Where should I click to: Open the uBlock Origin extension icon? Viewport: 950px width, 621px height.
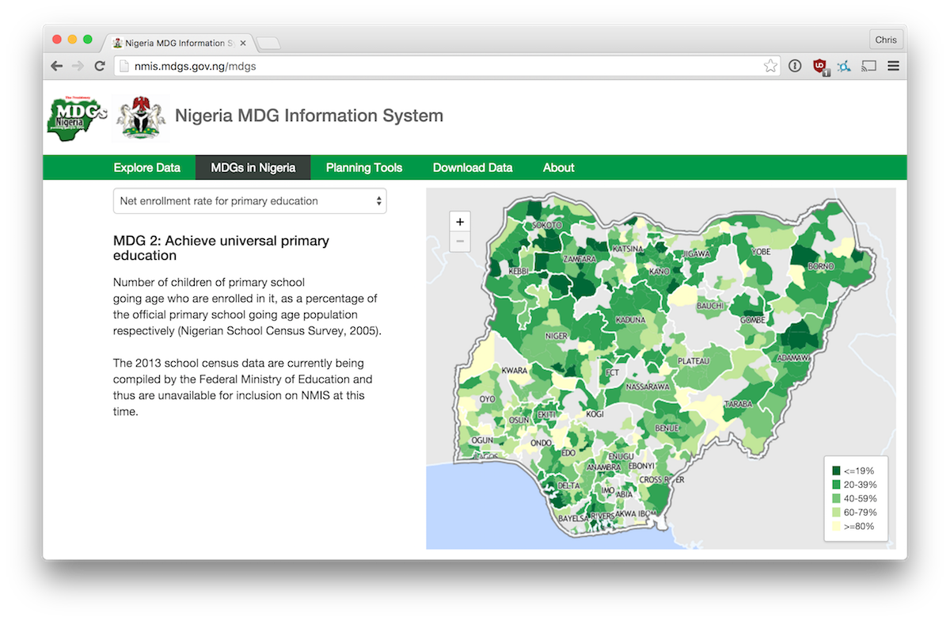(x=820, y=67)
